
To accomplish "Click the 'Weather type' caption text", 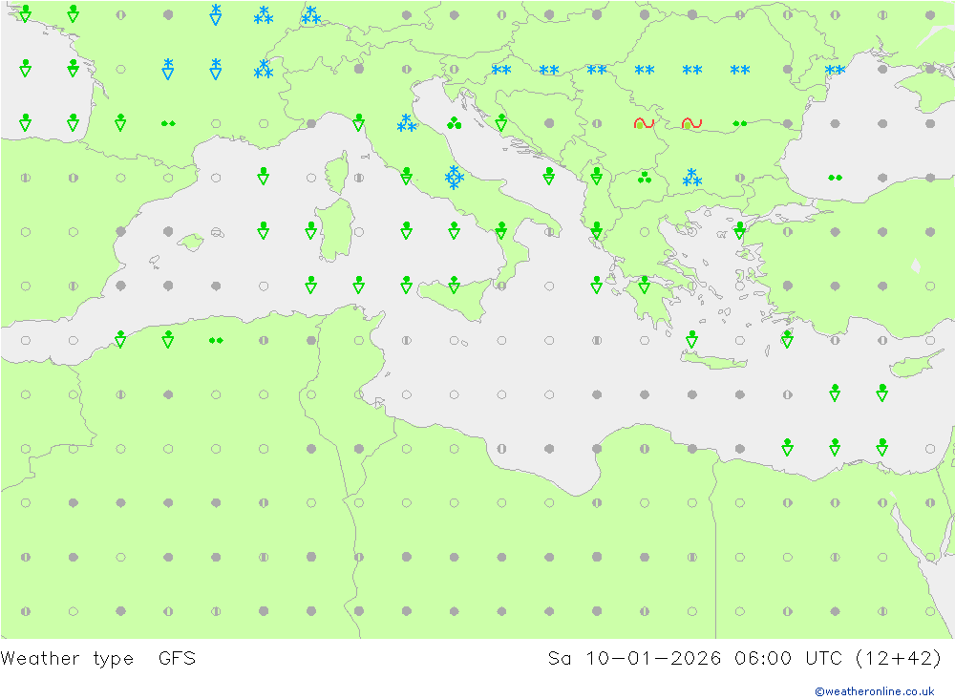I will [x=67, y=658].
